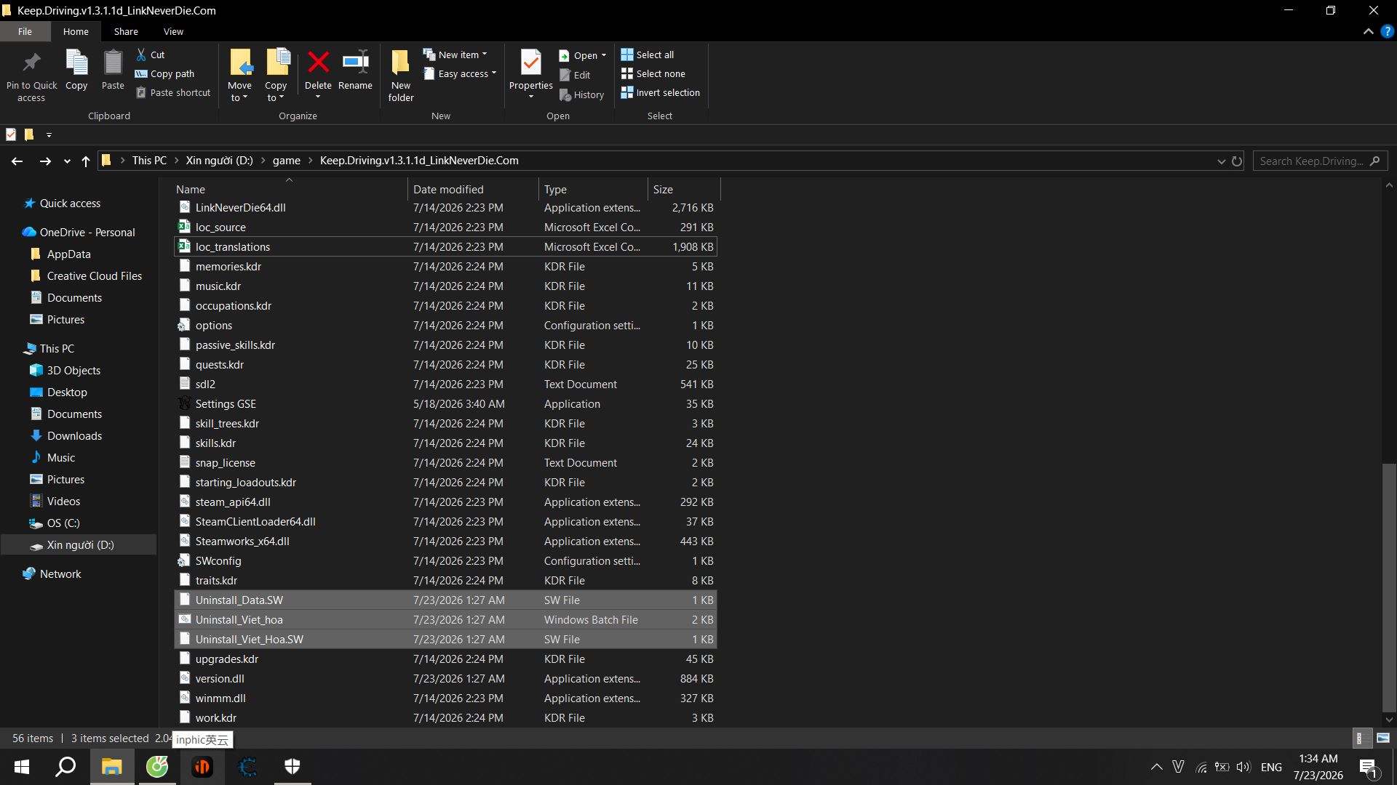Go forward in folder history
Screen dimensions: 1397x785
45,161
